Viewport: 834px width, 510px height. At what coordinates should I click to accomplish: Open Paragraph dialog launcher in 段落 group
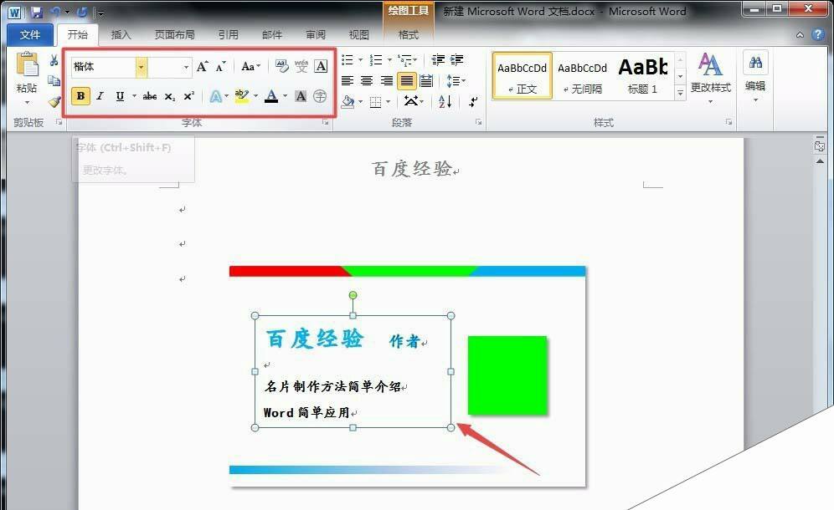coord(479,123)
